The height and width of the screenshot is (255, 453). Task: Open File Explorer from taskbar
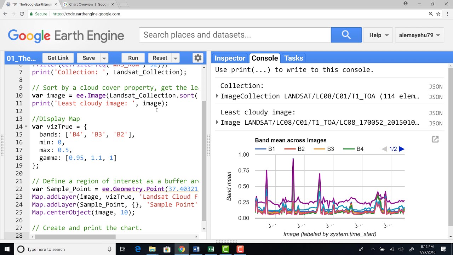152,249
